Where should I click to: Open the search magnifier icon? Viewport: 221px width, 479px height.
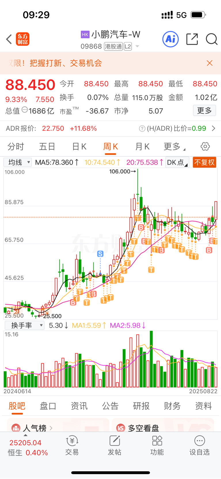(212, 39)
